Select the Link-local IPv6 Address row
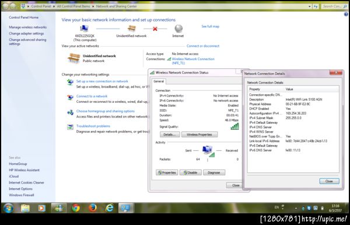This screenshot has width=350, height=225. [293, 141]
